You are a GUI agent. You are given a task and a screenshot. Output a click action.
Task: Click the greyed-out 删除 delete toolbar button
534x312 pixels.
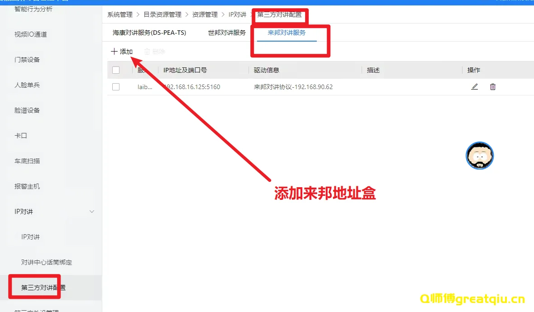click(x=155, y=52)
